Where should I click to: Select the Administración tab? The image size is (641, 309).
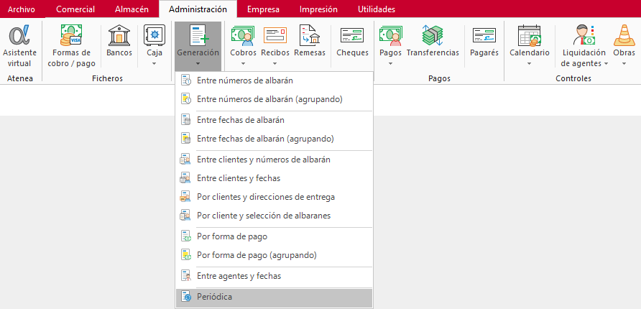tap(198, 9)
